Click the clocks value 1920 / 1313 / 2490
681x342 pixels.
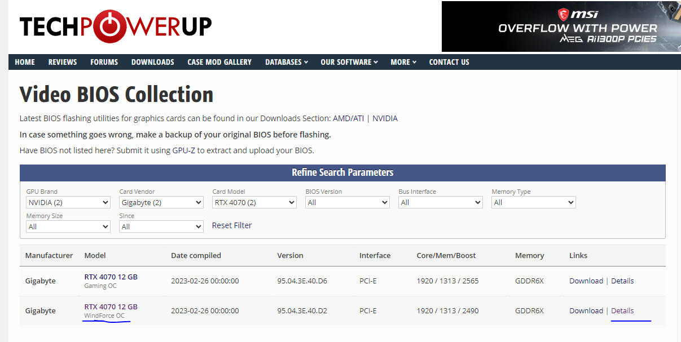click(447, 310)
